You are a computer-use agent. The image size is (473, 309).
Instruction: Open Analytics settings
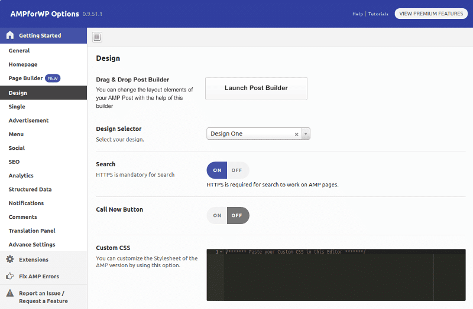click(43, 176)
